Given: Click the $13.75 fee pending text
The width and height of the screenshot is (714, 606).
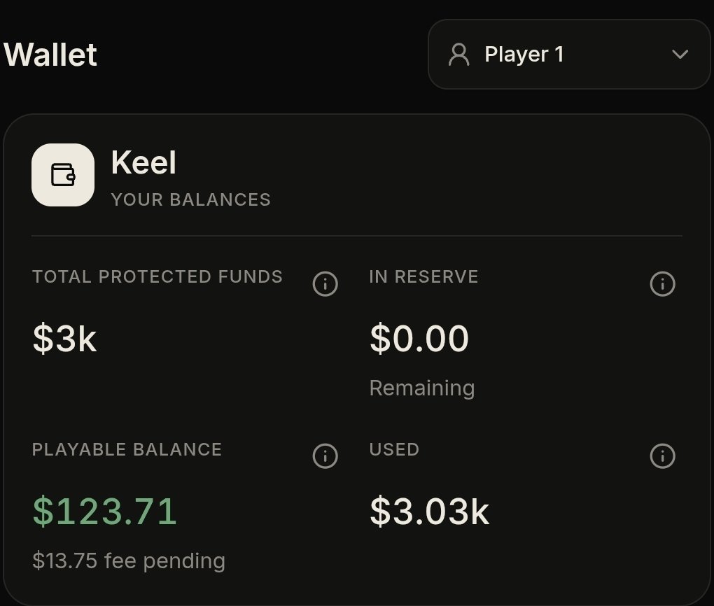Looking at the screenshot, I should (x=129, y=561).
